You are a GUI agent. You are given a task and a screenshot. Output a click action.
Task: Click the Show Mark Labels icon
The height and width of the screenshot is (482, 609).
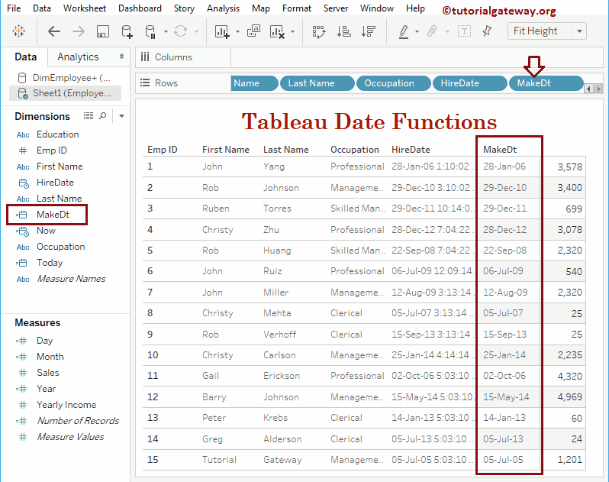tap(464, 31)
